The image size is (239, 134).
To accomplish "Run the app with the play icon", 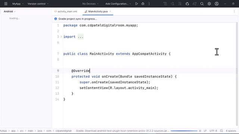I will point(137,4).
